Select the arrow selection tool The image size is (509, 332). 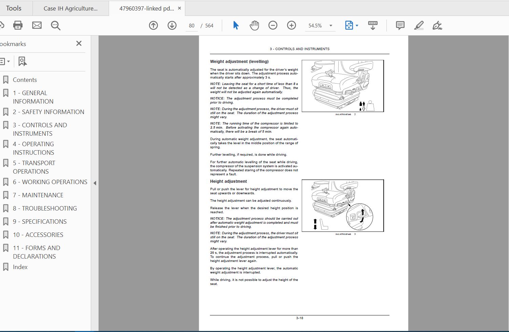tap(236, 25)
